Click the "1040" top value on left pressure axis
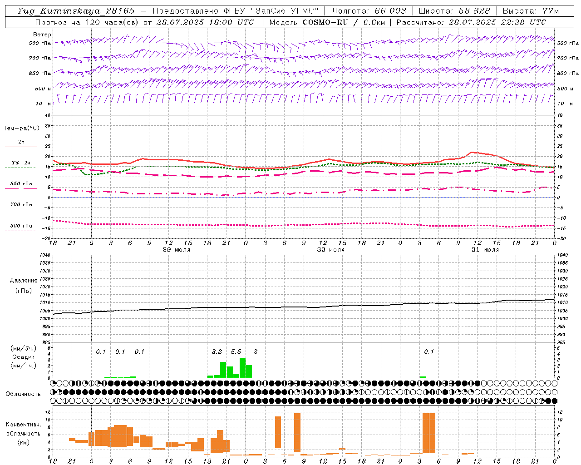 44,255
